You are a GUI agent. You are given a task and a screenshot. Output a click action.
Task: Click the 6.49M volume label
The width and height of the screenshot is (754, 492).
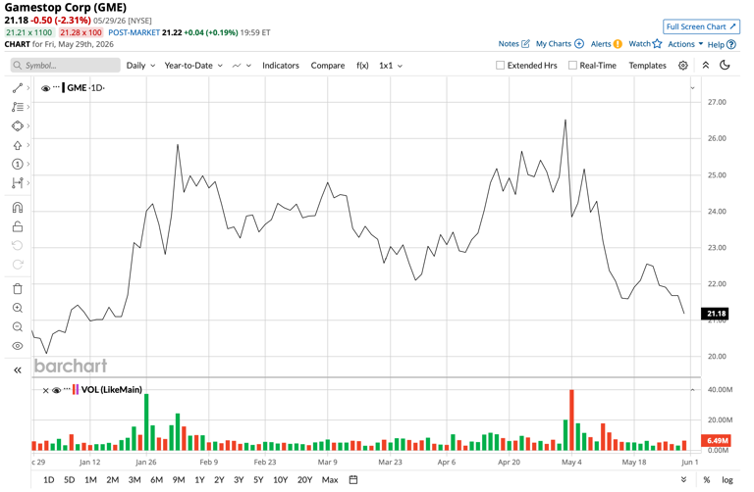(717, 440)
